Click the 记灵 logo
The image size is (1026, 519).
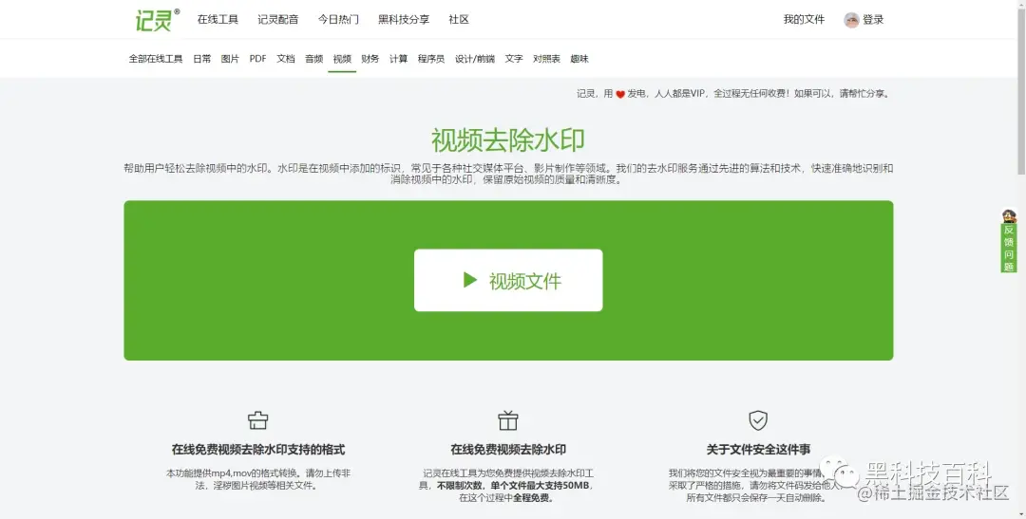click(157, 20)
